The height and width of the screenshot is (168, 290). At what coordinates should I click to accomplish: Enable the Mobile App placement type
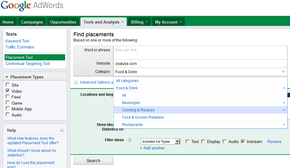click(x=8, y=109)
